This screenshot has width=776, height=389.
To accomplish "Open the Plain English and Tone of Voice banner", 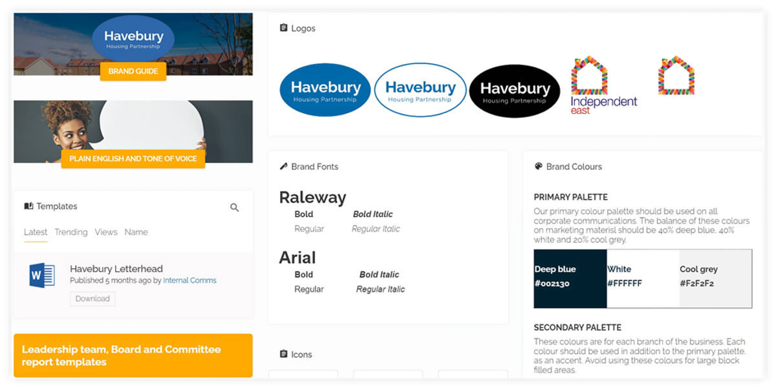I will [x=133, y=158].
